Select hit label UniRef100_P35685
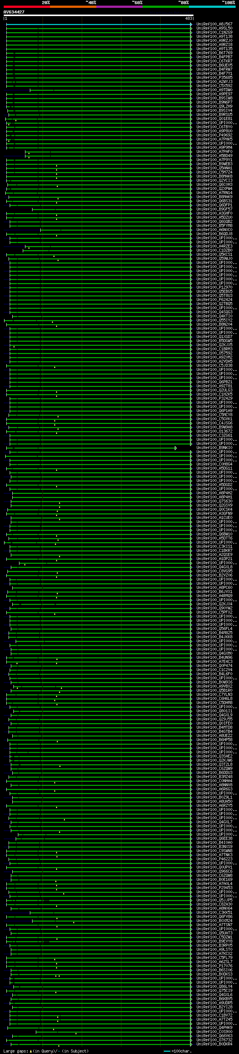The height and width of the screenshot is (1054, 239). tap(214, 77)
